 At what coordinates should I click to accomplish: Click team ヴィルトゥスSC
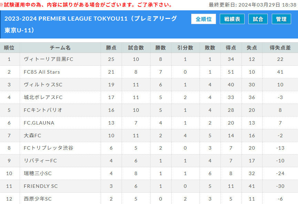pos(43,85)
